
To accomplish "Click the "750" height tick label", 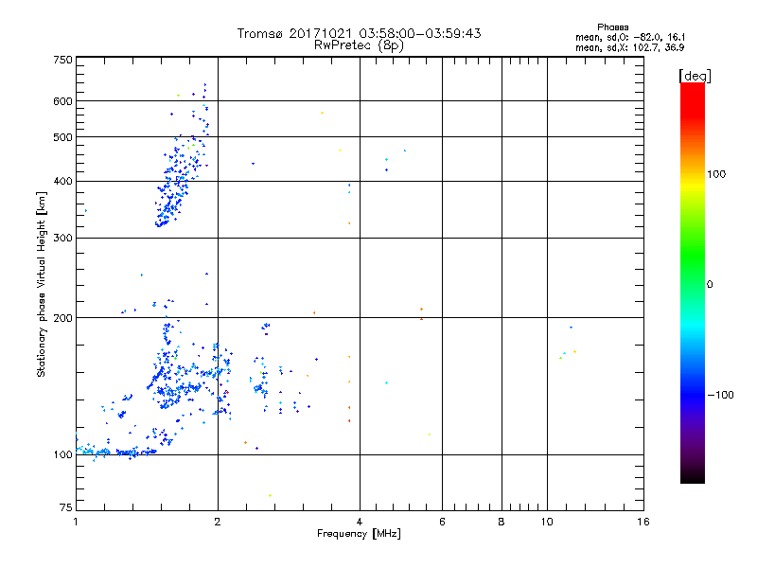I will 63,60.
